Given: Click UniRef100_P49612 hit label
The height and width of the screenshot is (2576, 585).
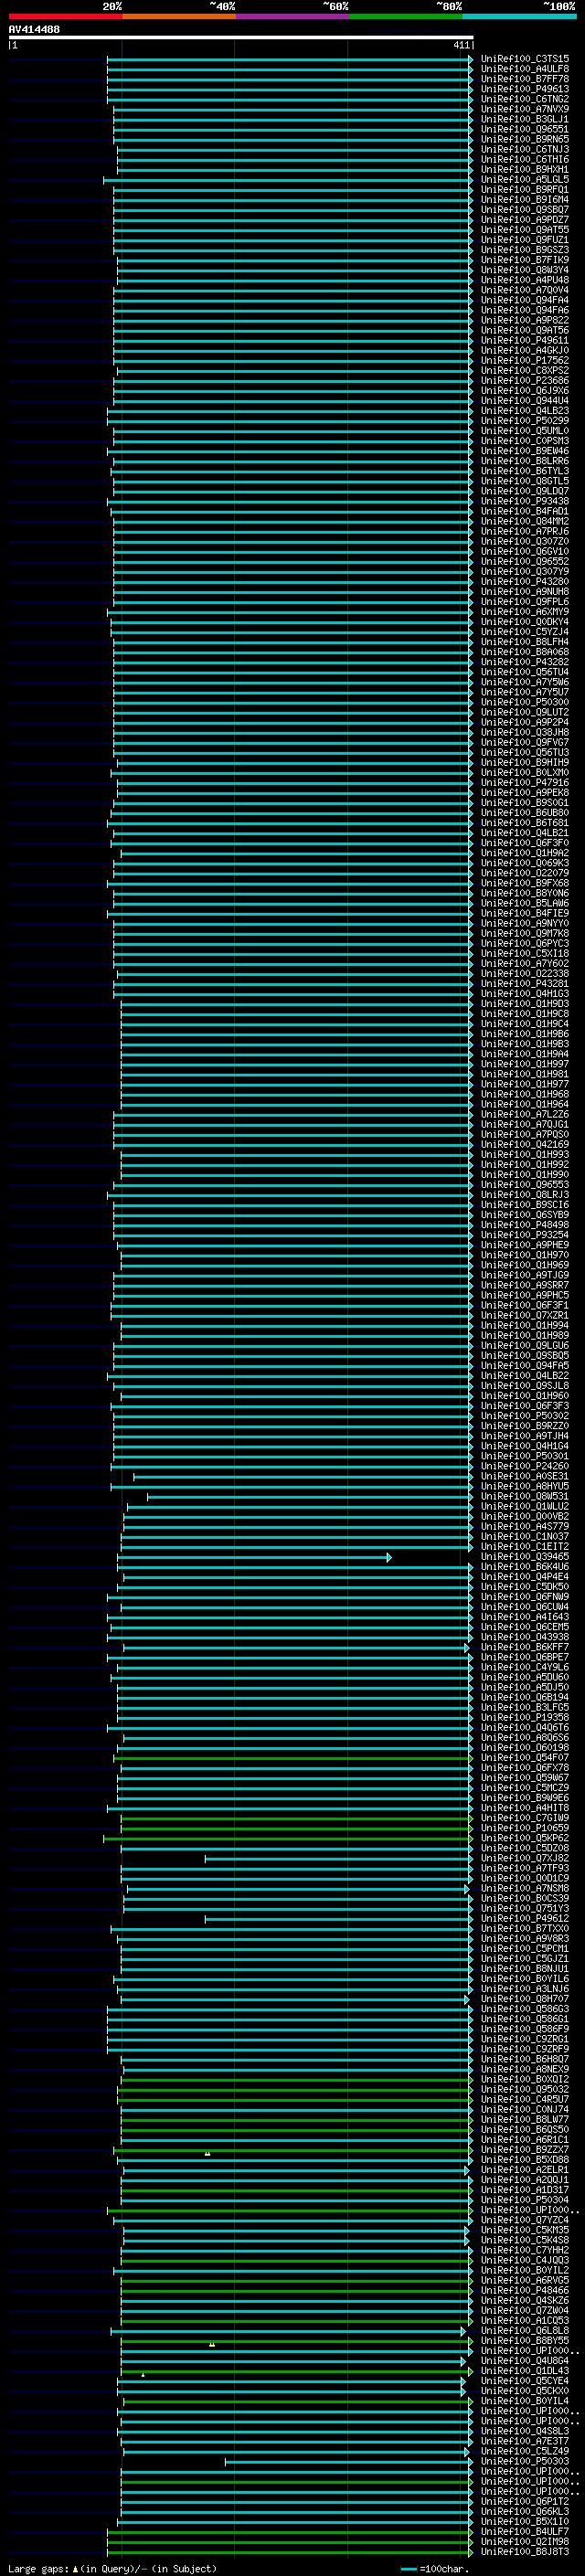Looking at the screenshot, I should (525, 1918).
